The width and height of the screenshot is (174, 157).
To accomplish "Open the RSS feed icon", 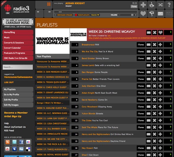I will click(7, 142).
